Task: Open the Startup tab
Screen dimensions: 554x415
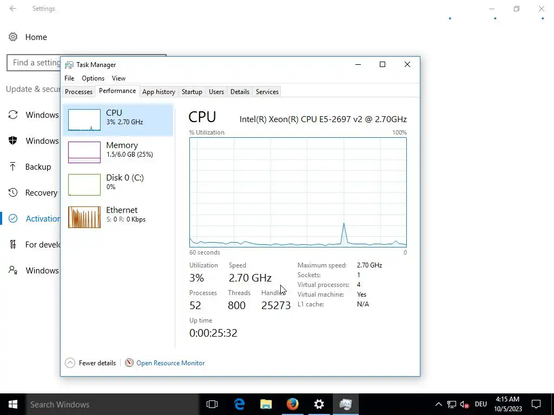Action: click(x=192, y=92)
